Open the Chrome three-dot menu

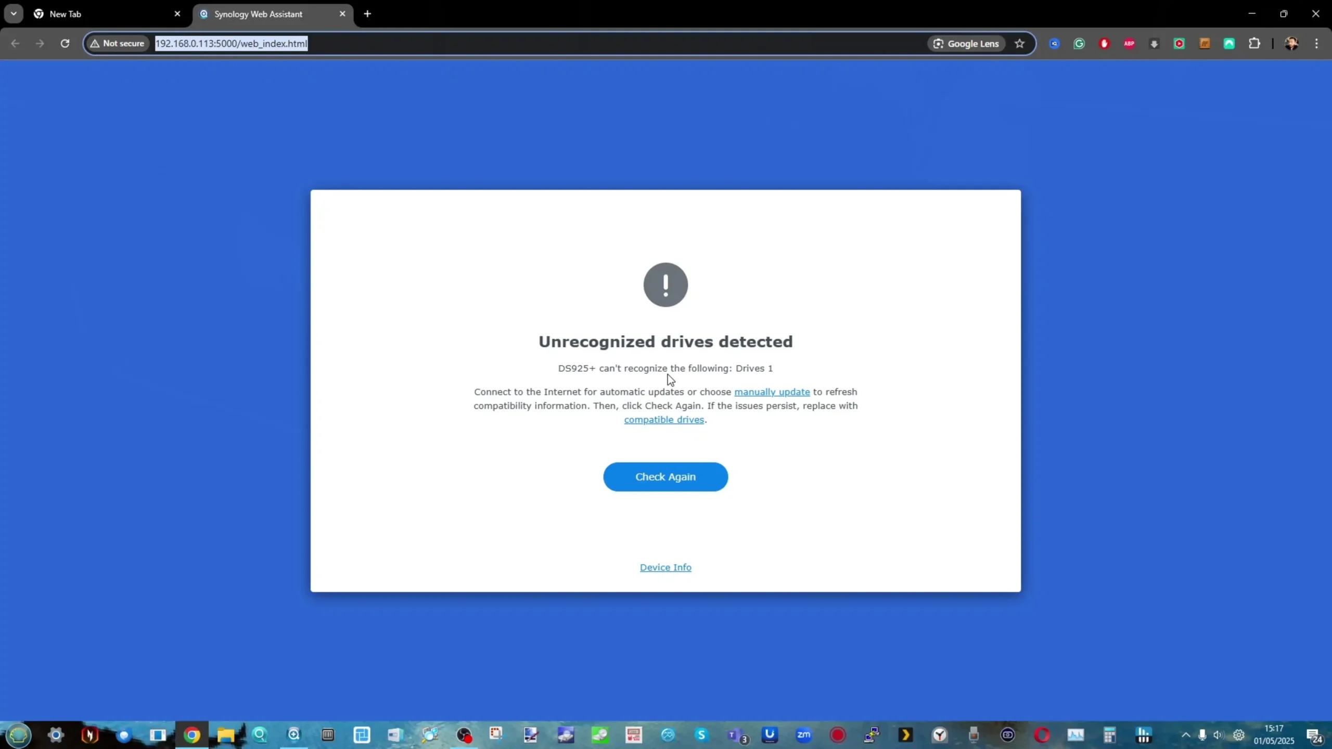[x=1316, y=44]
